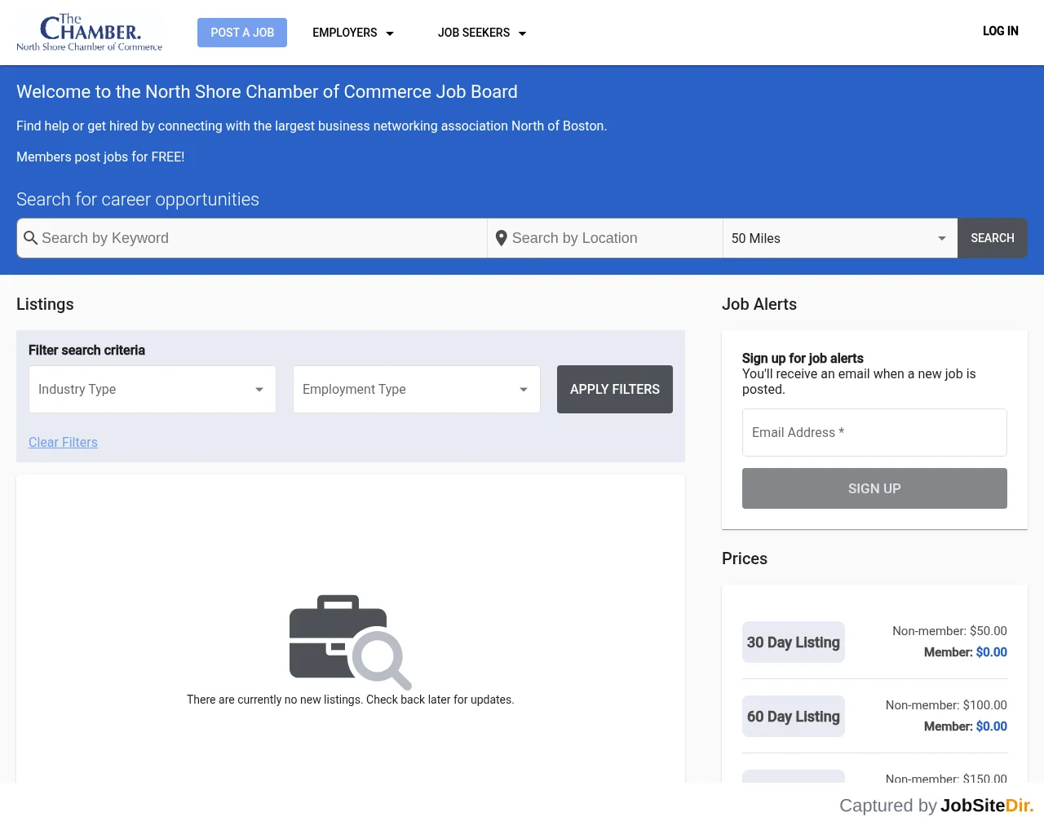The width and height of the screenshot is (1044, 830).
Task: Click the Clear Filters link
Action: 63,442
